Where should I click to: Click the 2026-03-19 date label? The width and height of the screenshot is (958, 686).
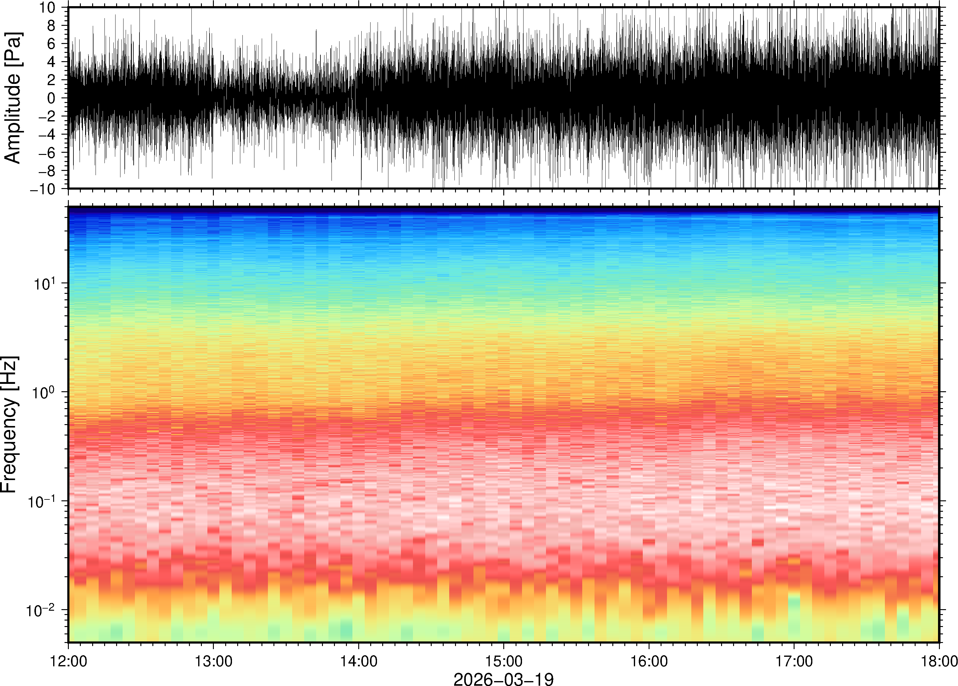(x=503, y=679)
